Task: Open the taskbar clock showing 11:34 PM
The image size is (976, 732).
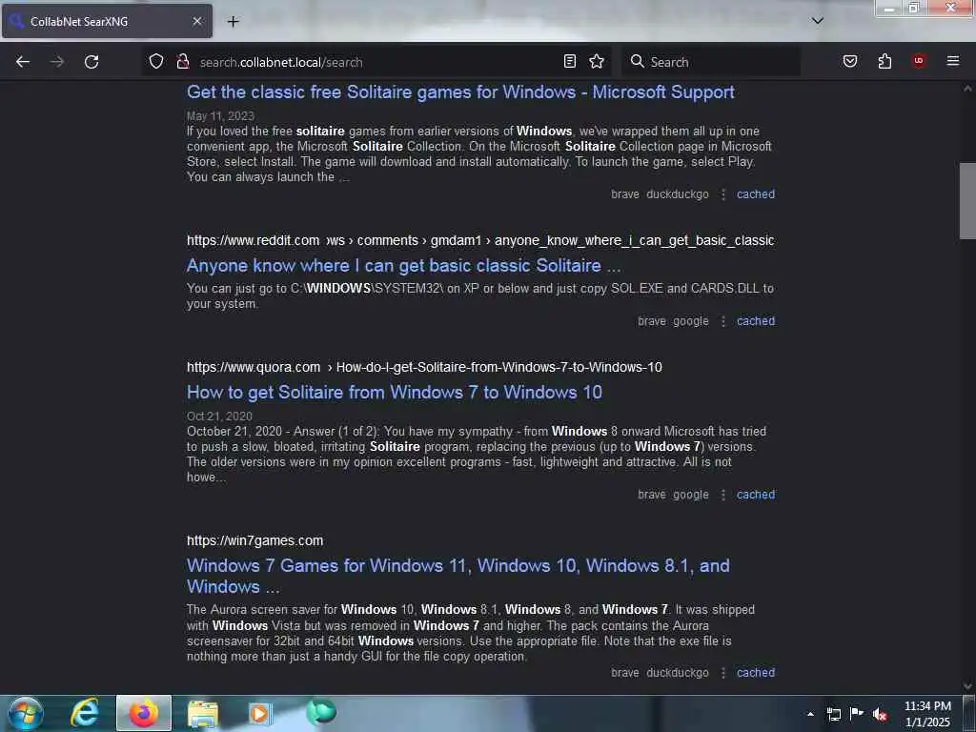Action: (x=927, y=714)
